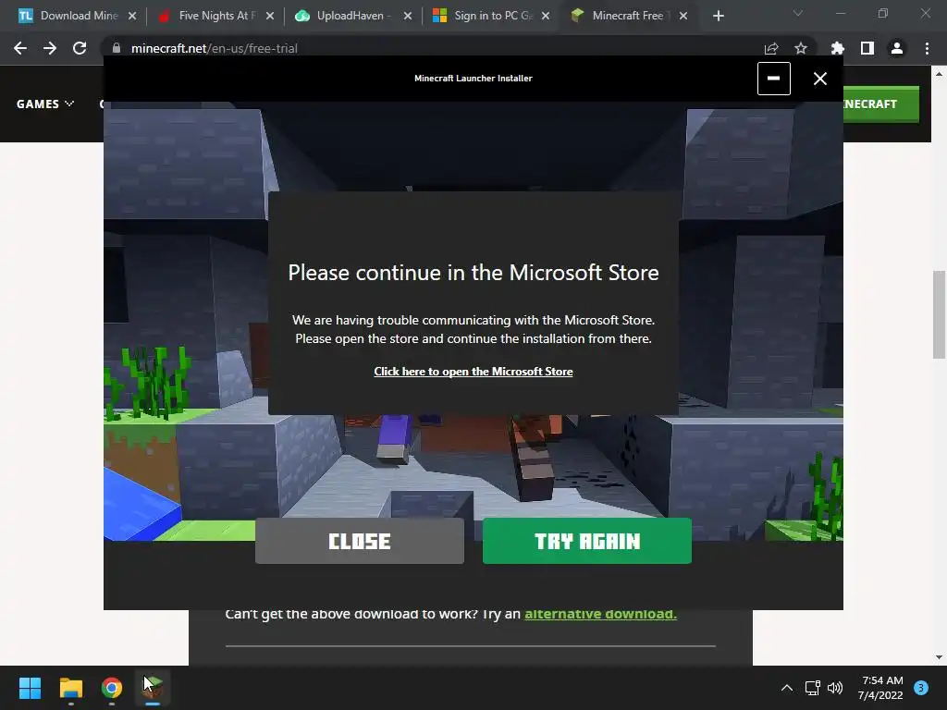Screen dimensions: 947x710
Task: Close the Sign in to PC Ga tab
Action: [546, 16]
